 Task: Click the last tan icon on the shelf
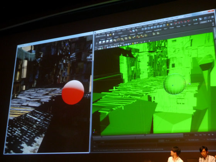pos(158,33)
